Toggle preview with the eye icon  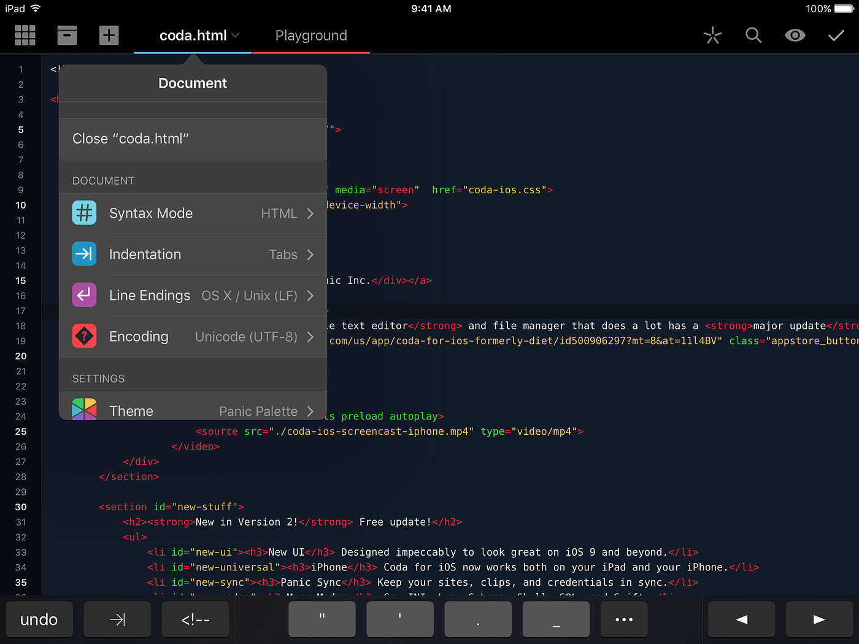coord(795,36)
